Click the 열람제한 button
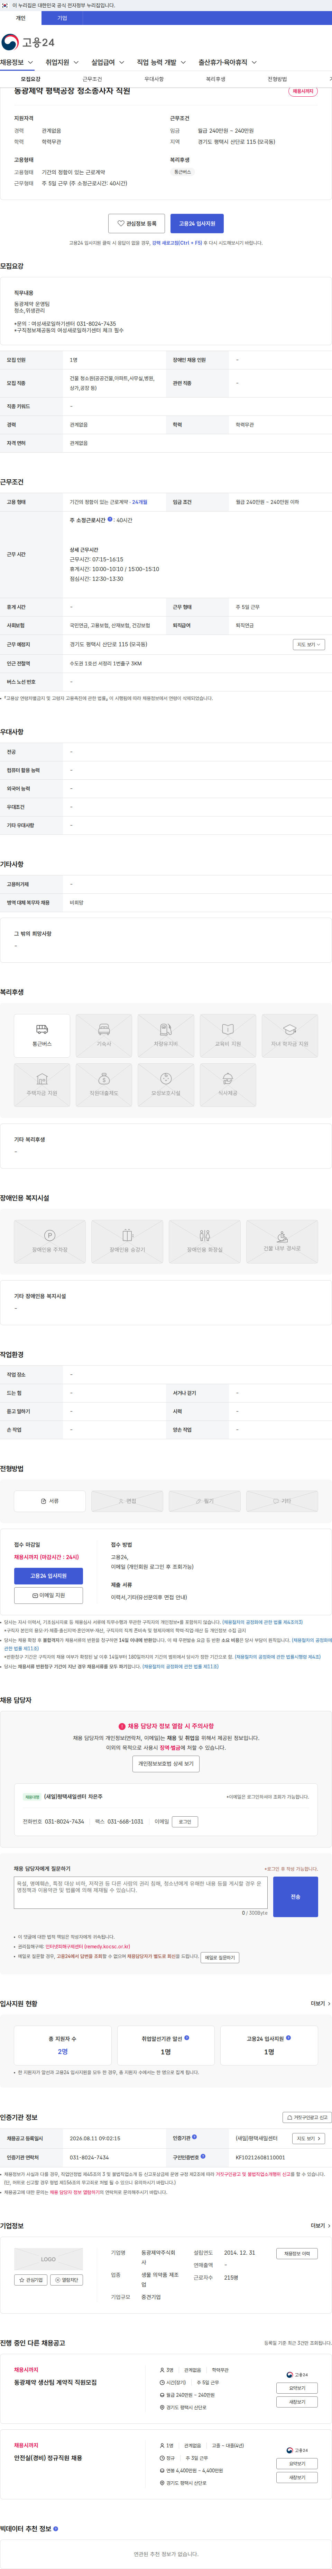 pos(67,2280)
